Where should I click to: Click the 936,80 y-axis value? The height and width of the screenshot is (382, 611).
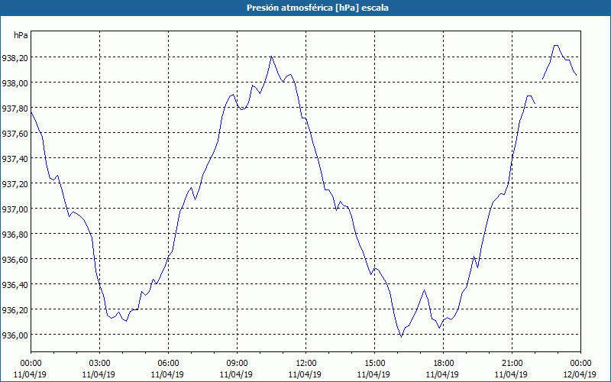pos(15,234)
